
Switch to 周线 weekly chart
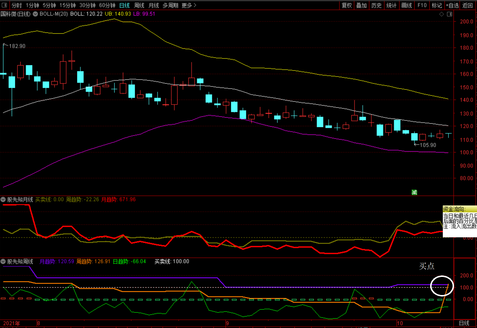[139, 5]
